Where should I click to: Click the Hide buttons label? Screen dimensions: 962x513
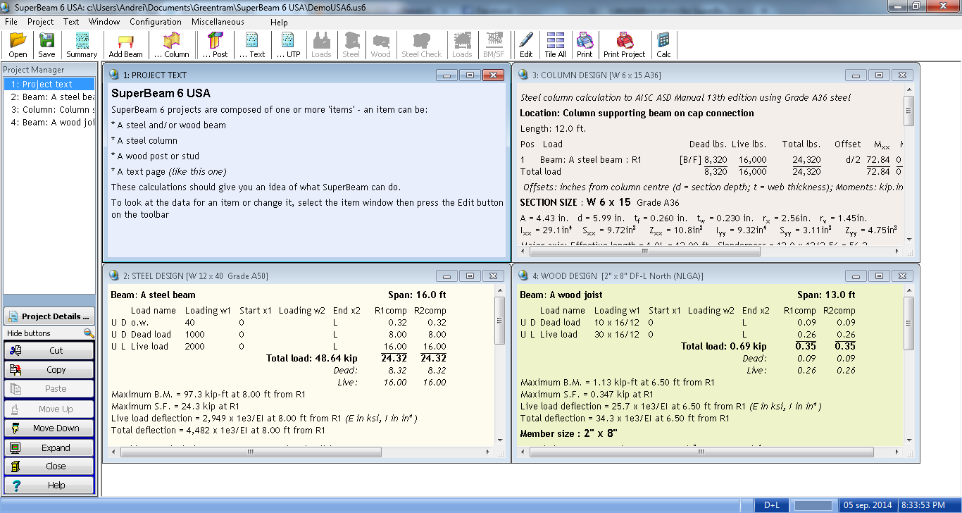click(29, 333)
